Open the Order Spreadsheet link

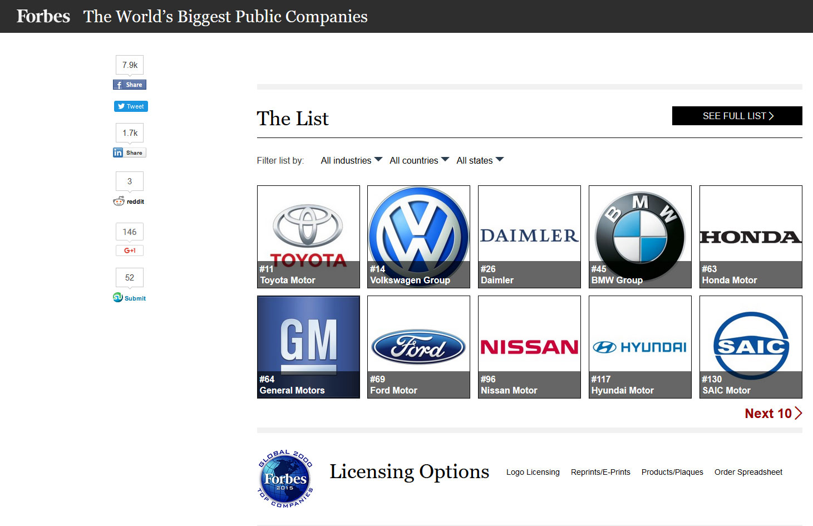pyautogui.click(x=748, y=472)
